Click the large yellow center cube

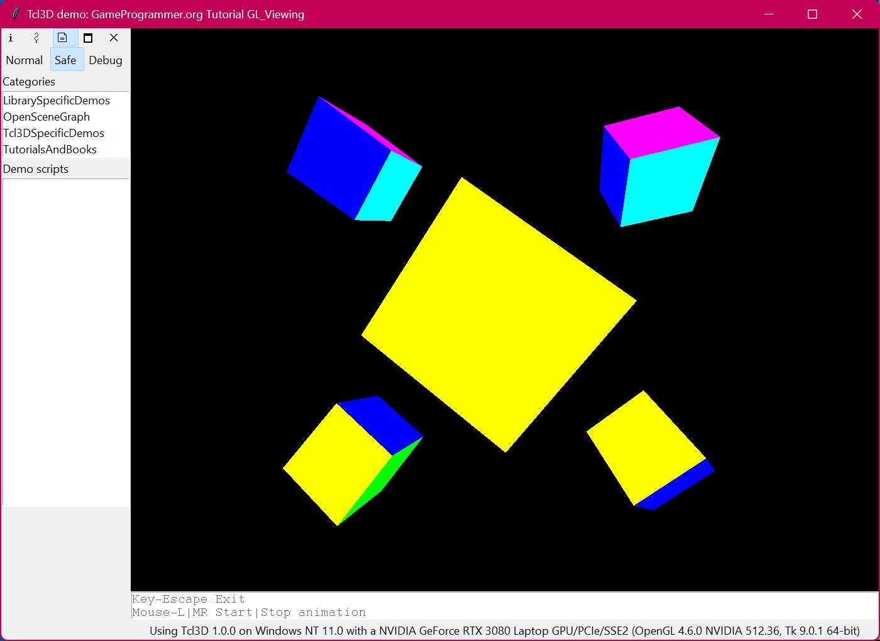click(498, 314)
